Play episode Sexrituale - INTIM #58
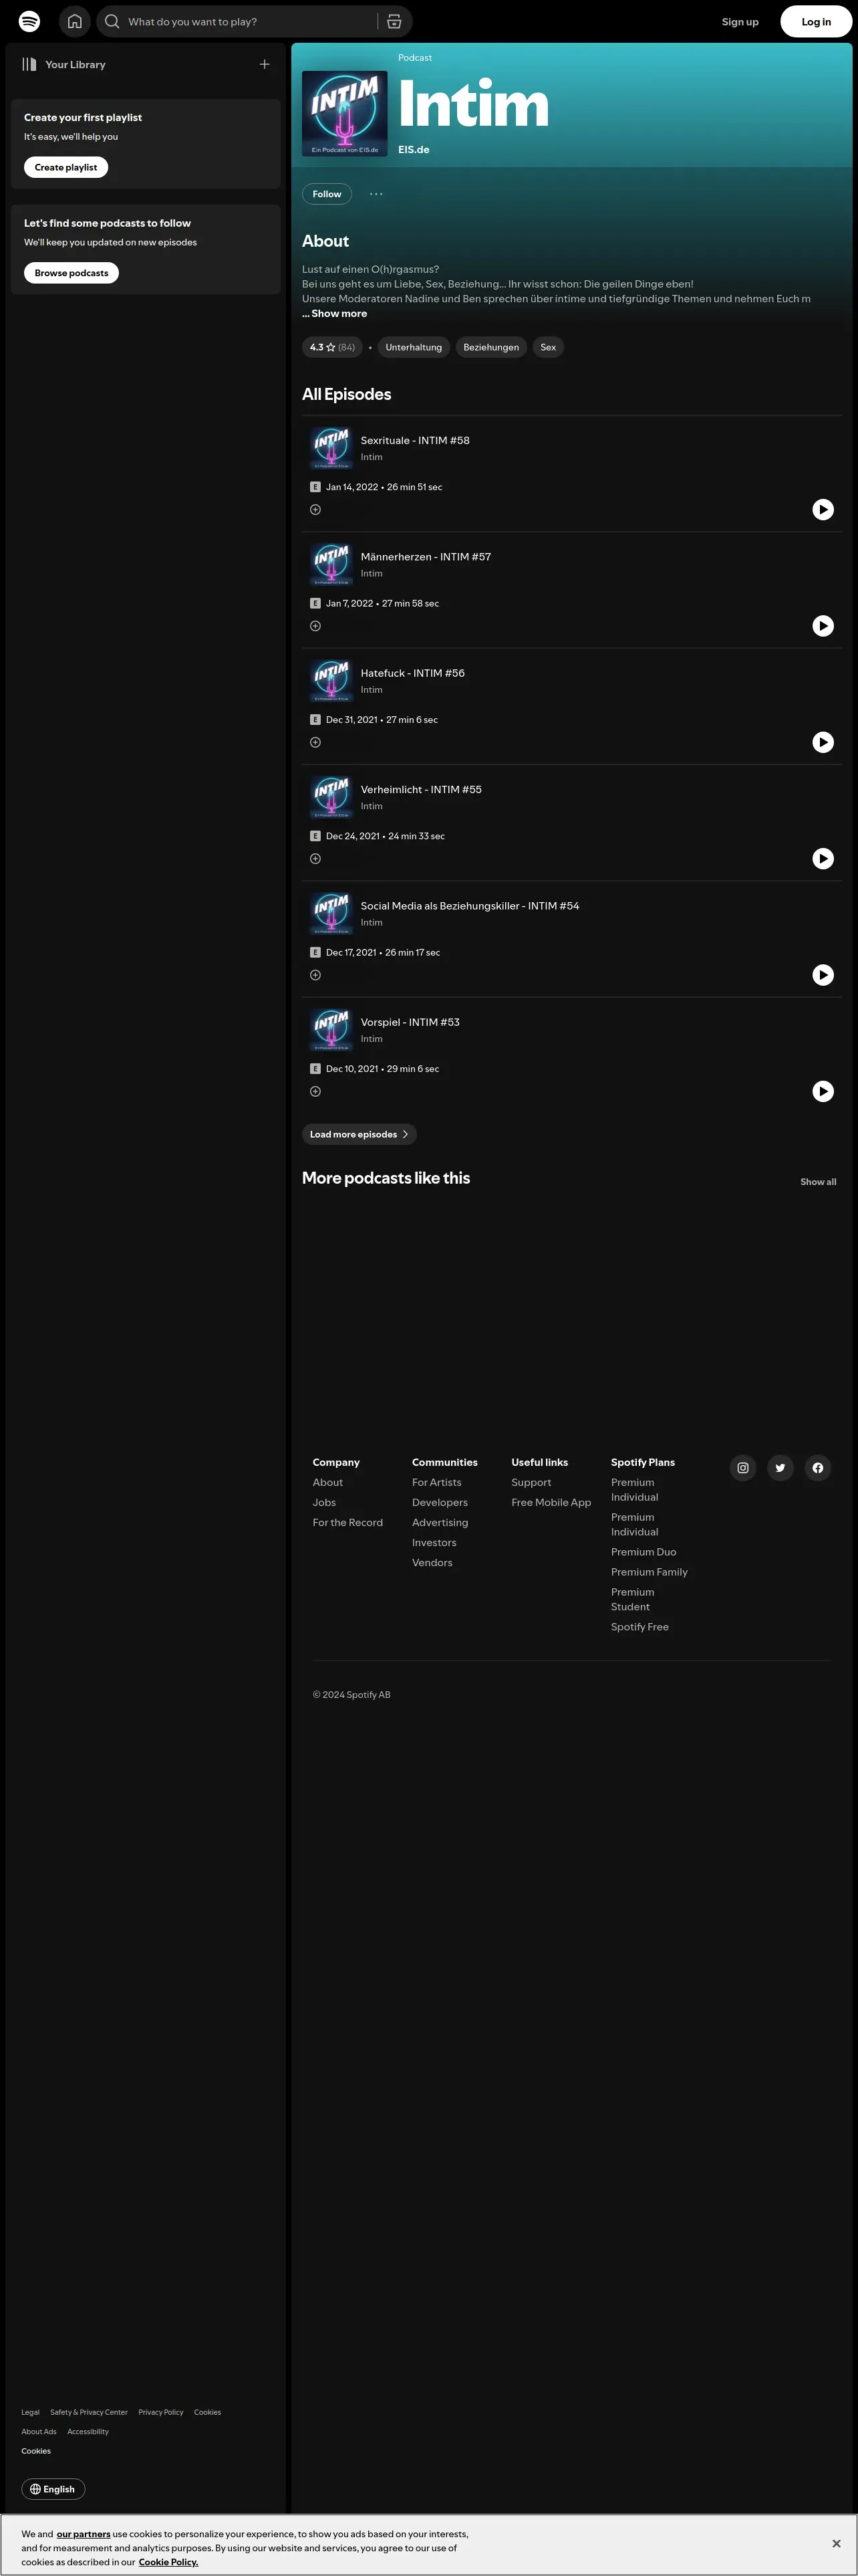The width and height of the screenshot is (858, 2576). point(823,510)
